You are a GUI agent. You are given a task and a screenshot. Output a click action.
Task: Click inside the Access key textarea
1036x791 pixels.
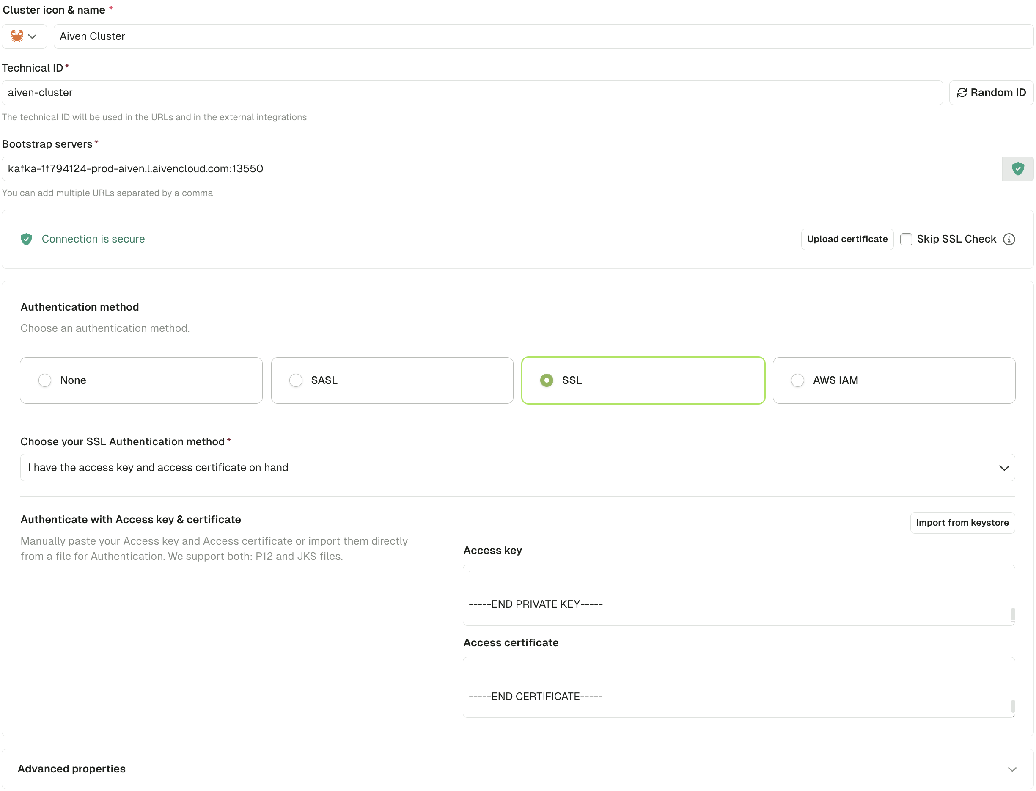click(739, 595)
